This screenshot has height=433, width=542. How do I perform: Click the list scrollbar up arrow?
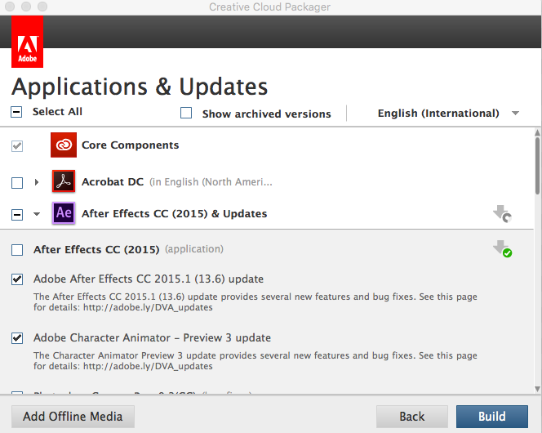pos(537,132)
